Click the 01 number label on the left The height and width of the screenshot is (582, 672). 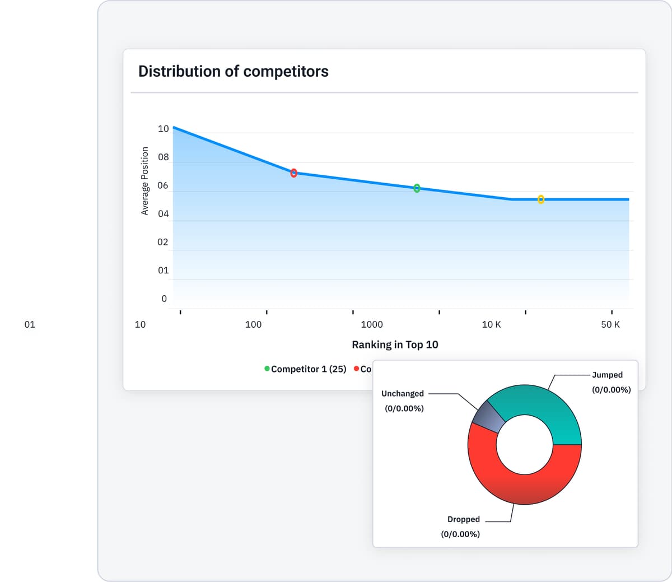tap(30, 324)
